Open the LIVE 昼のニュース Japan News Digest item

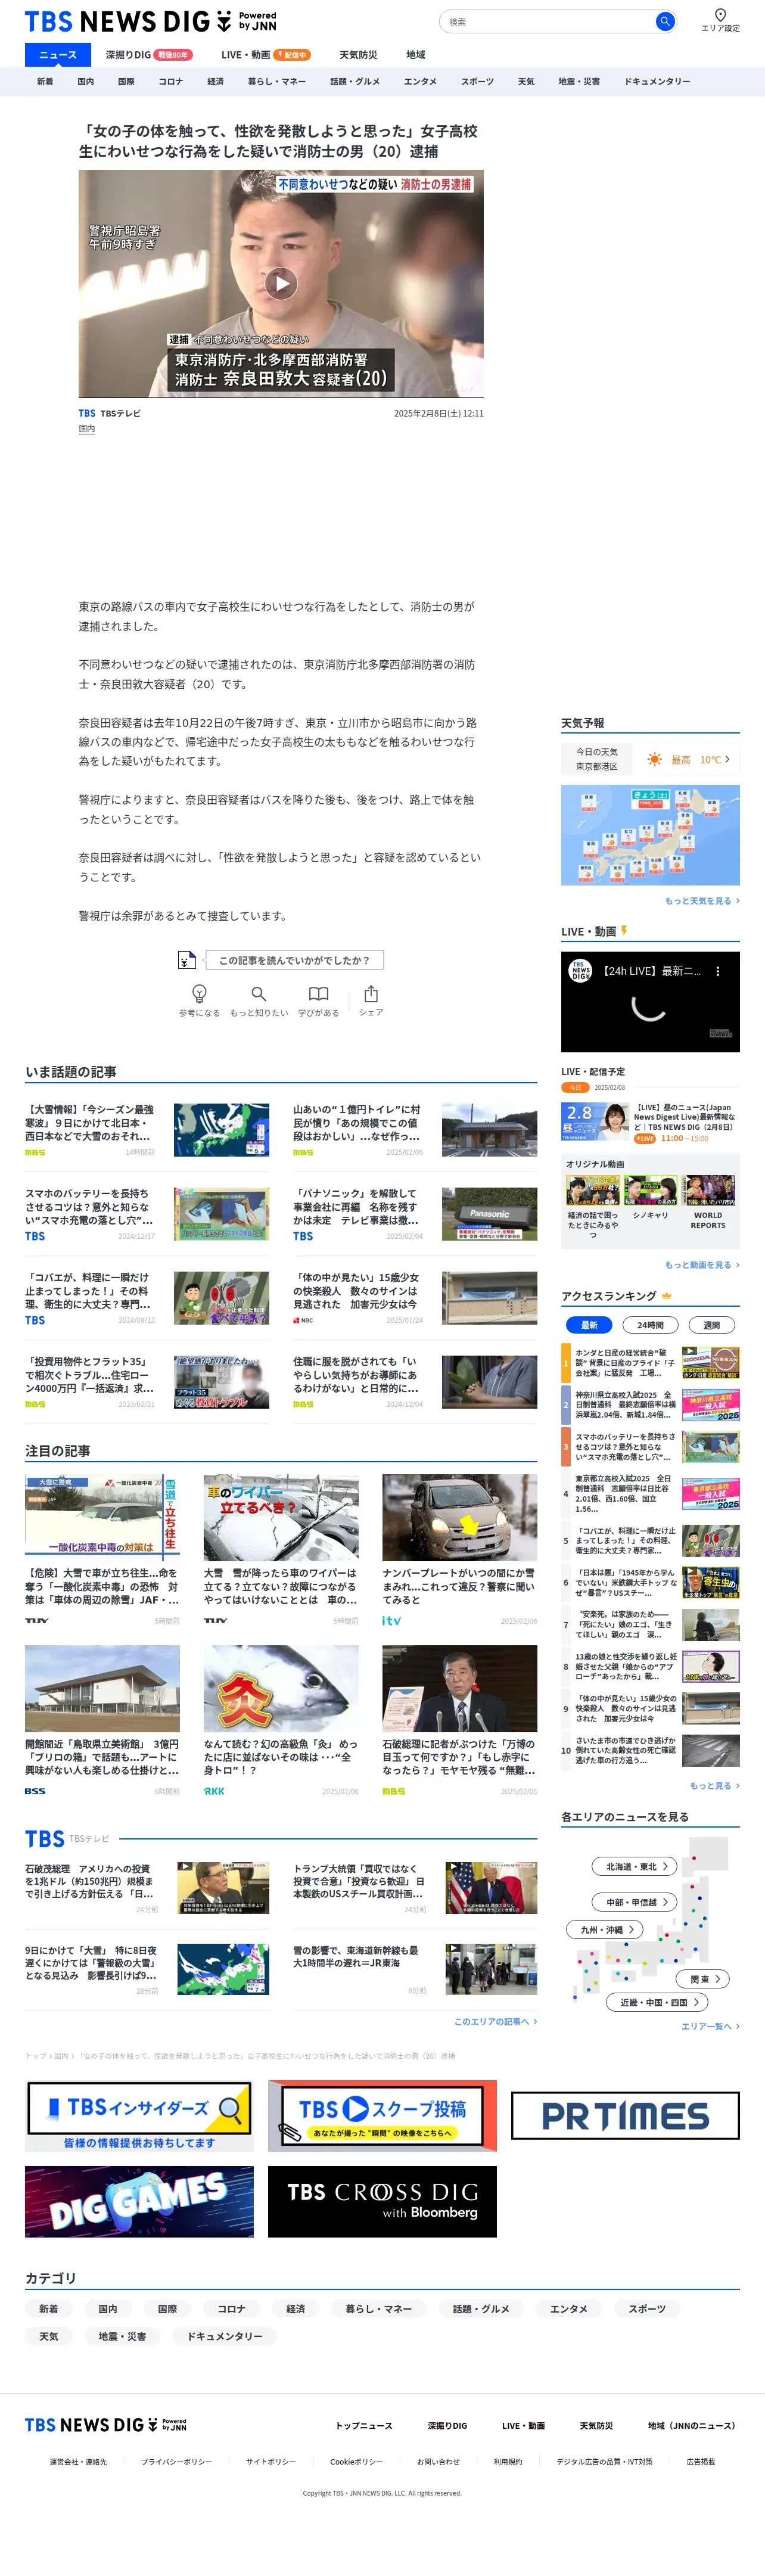point(650,1122)
